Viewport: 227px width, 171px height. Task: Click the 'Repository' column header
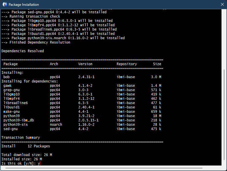point(126,64)
